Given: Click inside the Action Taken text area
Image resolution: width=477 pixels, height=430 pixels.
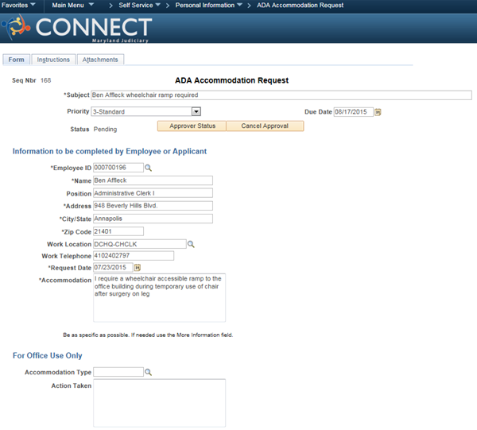Looking at the screenshot, I should (159, 402).
